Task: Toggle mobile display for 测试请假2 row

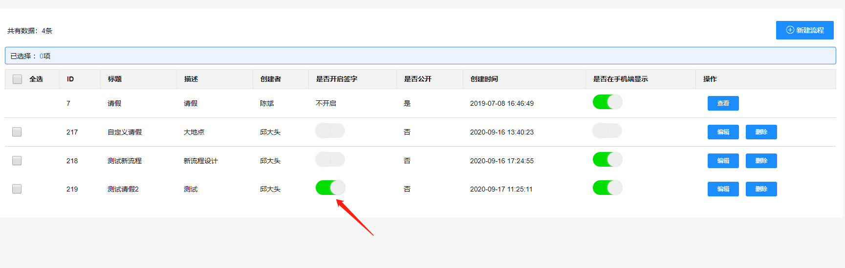Action: (x=607, y=188)
